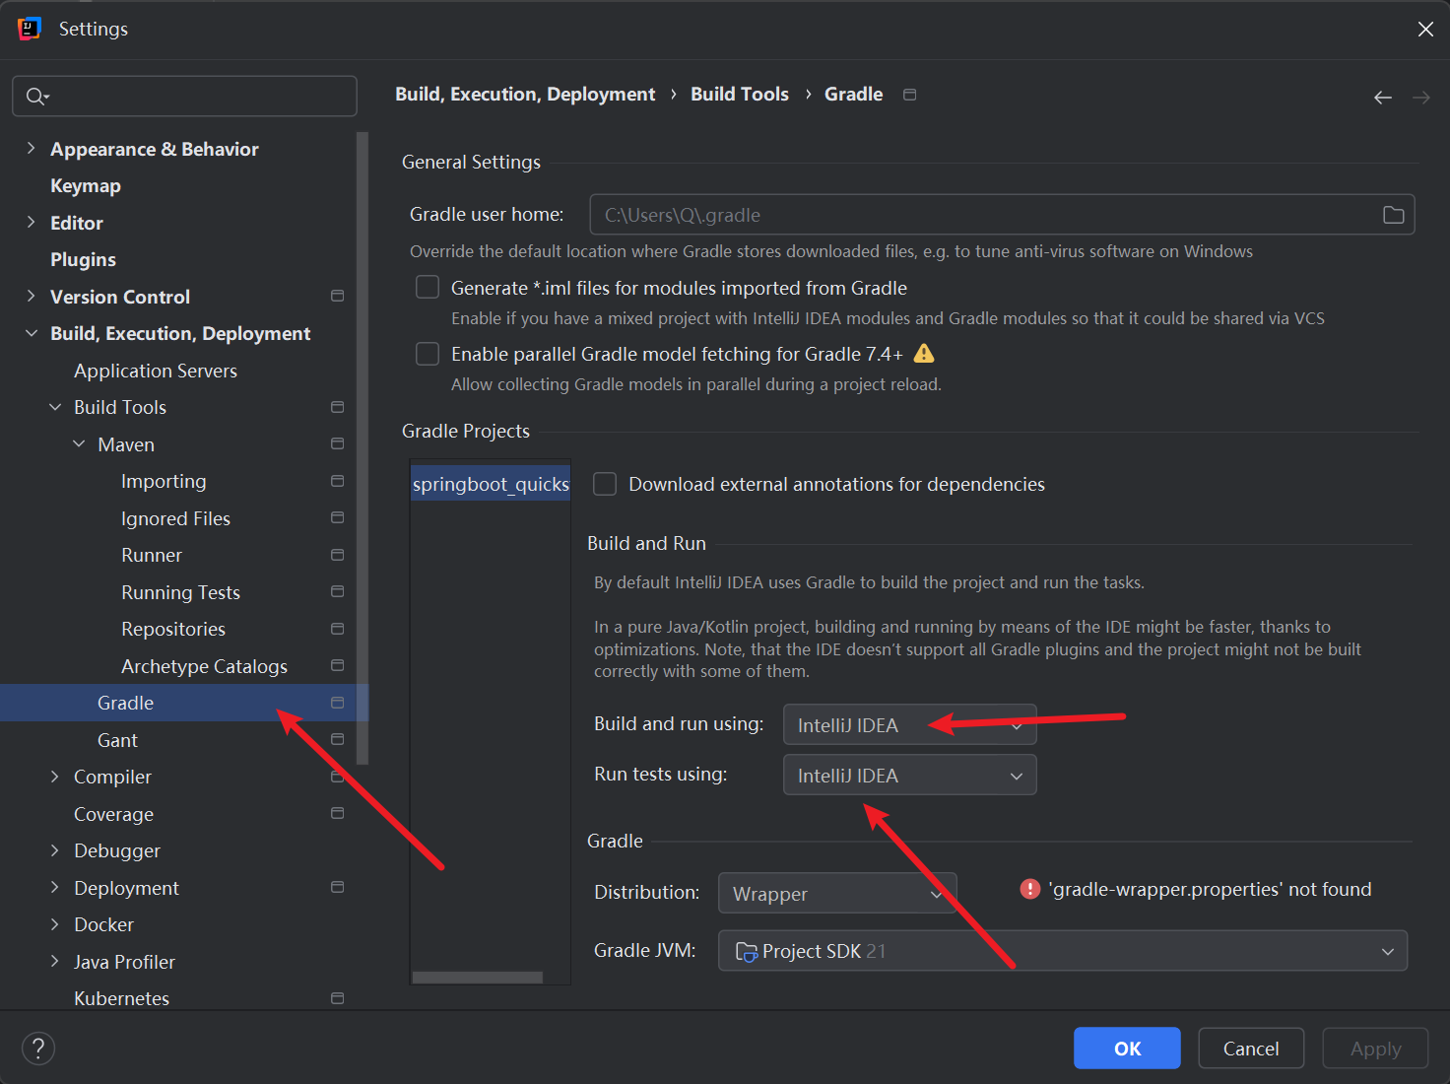Expand the Version Control tree node
The height and width of the screenshot is (1084, 1450).
(x=31, y=296)
